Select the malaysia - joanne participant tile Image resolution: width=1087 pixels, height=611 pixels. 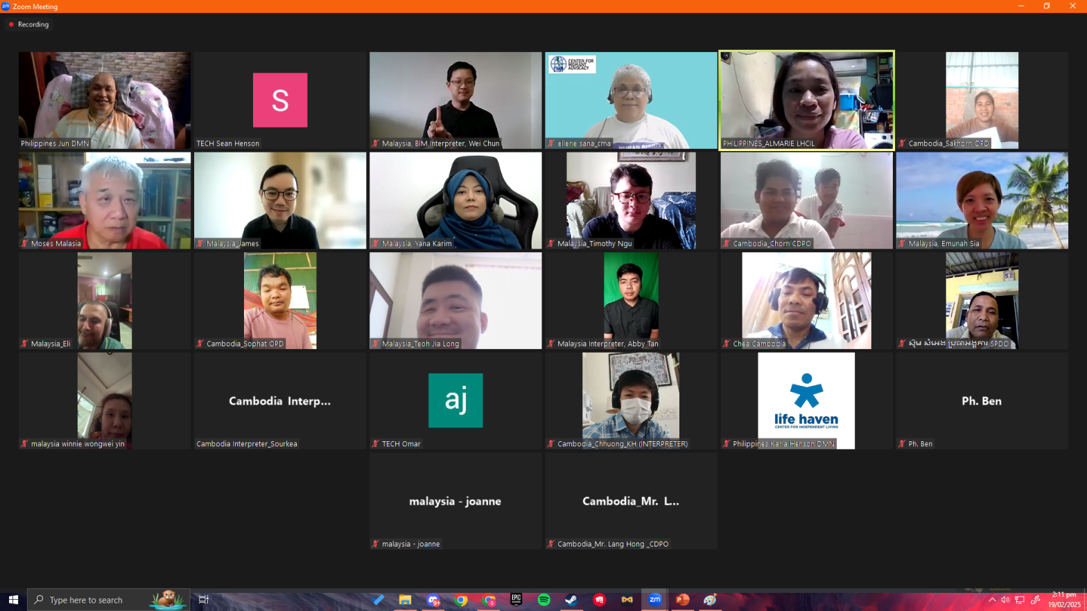tap(455, 501)
